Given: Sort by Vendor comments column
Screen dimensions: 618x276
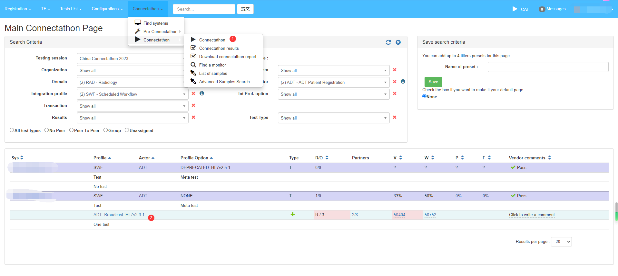Looking at the screenshot, I should (549, 158).
